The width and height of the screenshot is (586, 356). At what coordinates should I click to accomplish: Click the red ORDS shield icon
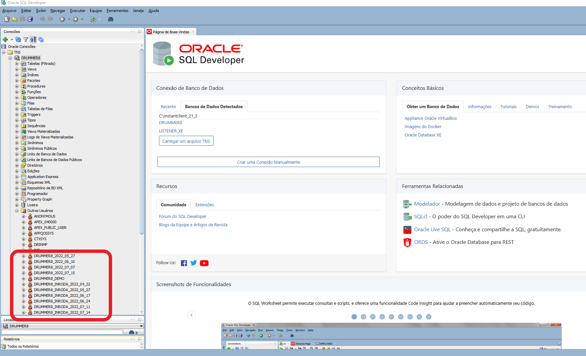tap(407, 243)
